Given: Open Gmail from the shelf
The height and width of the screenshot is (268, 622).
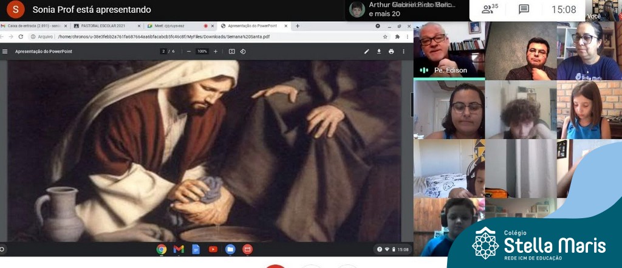Looking at the screenshot, I should pyautogui.click(x=179, y=249).
